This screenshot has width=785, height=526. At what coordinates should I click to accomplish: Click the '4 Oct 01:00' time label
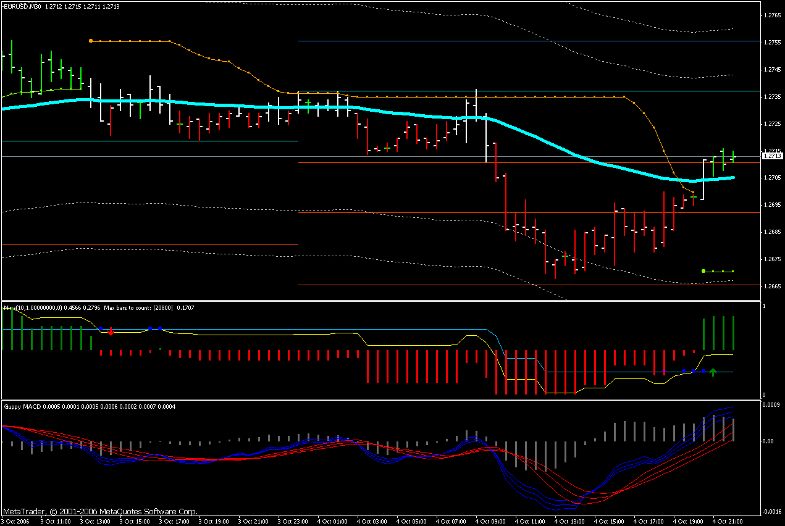(331, 522)
